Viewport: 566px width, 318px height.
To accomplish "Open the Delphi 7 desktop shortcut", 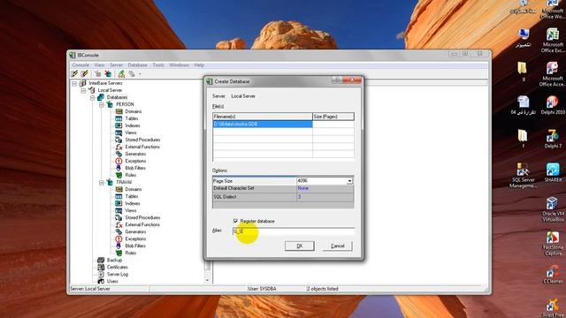I will [552, 139].
